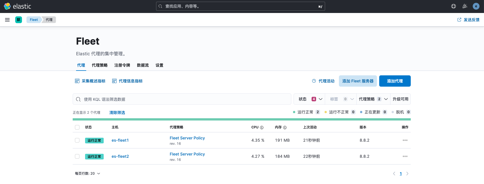This screenshot has height=184, width=484.
Task: Click the 添加 Fleet 服务器 button
Action: click(358, 81)
